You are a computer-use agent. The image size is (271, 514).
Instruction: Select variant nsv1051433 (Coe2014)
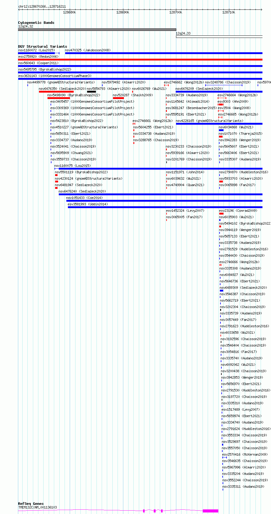[84, 198]
